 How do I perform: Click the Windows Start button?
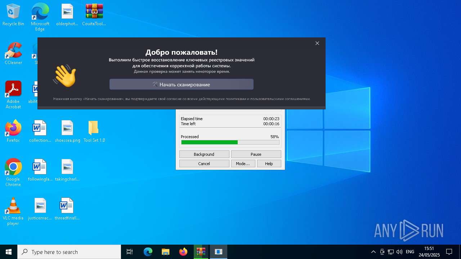(9, 252)
